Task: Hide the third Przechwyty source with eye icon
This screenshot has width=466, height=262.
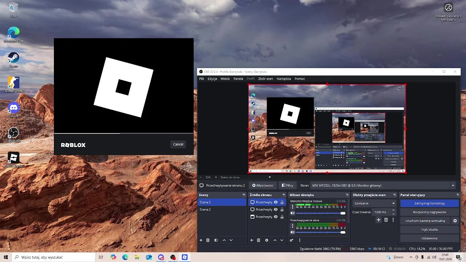Action: 276,217
